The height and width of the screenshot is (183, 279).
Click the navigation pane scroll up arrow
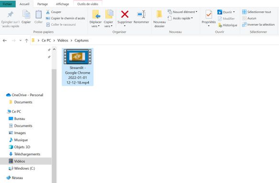click(54, 50)
